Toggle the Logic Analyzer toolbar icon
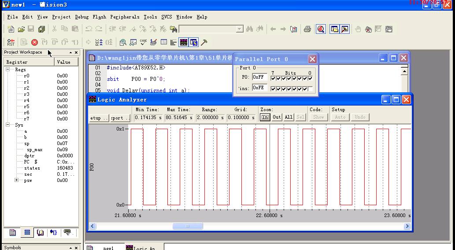 tap(184, 42)
